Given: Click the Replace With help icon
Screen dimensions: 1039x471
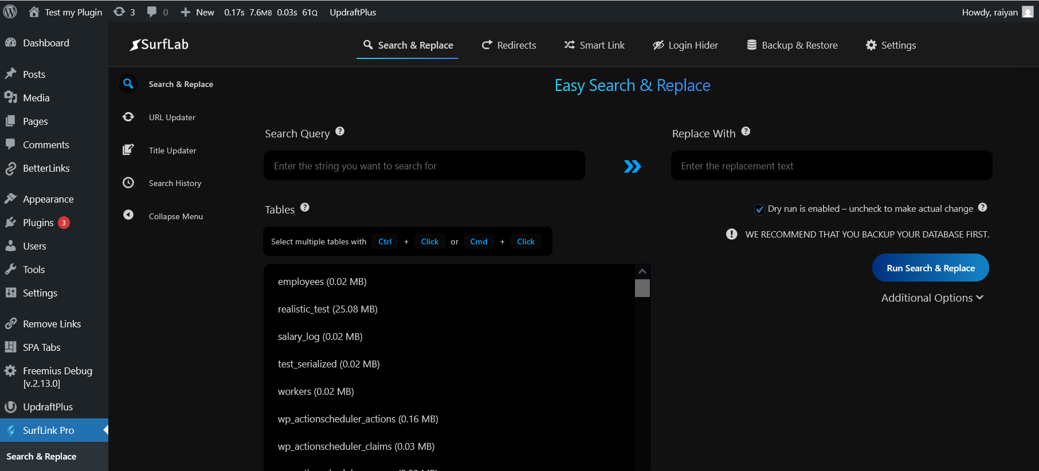Looking at the screenshot, I should click(746, 132).
